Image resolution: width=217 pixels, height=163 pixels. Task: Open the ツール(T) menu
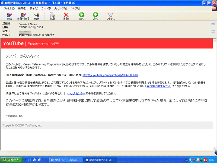click(x=46, y=8)
